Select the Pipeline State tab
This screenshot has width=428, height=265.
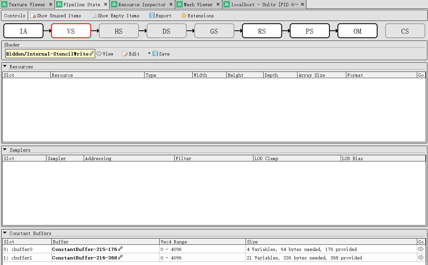tap(82, 5)
